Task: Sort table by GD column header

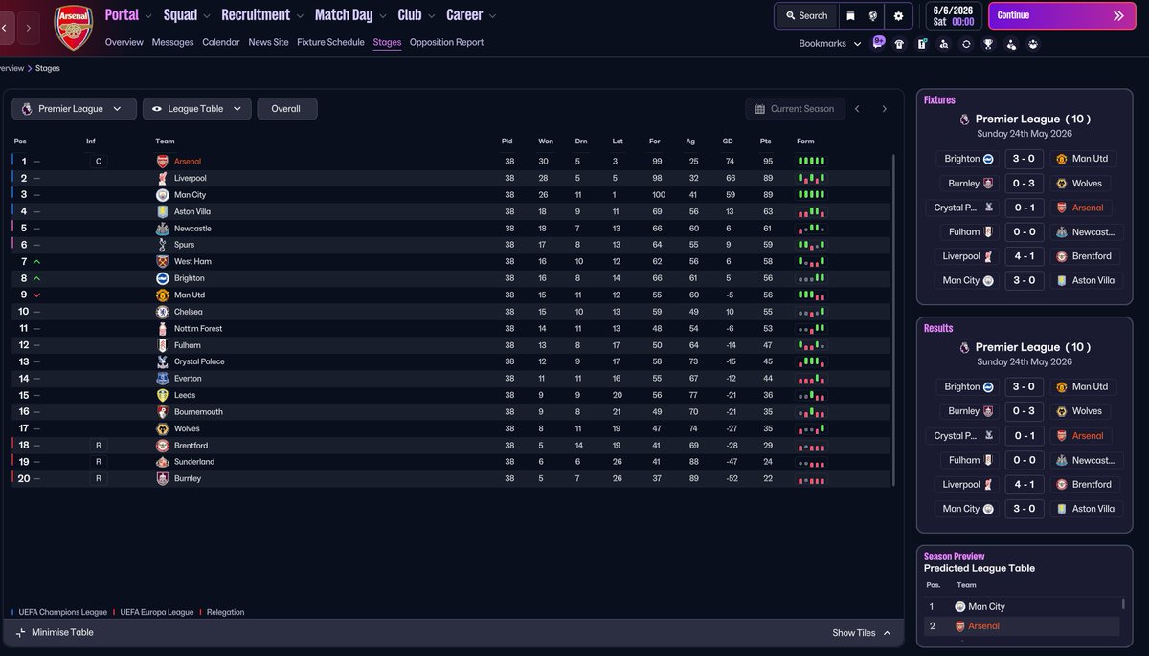Action: 728,142
